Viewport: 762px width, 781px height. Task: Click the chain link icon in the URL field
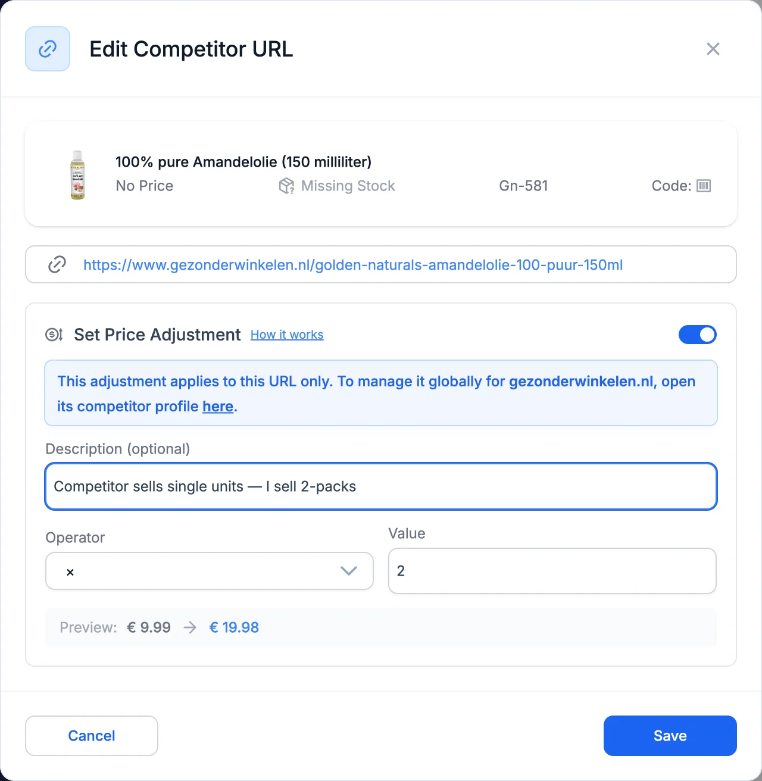coord(57,264)
